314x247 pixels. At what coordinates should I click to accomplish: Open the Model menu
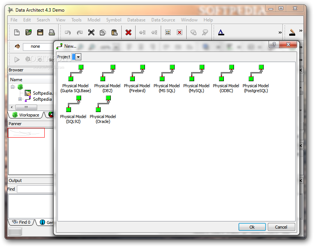pyautogui.click(x=94, y=20)
